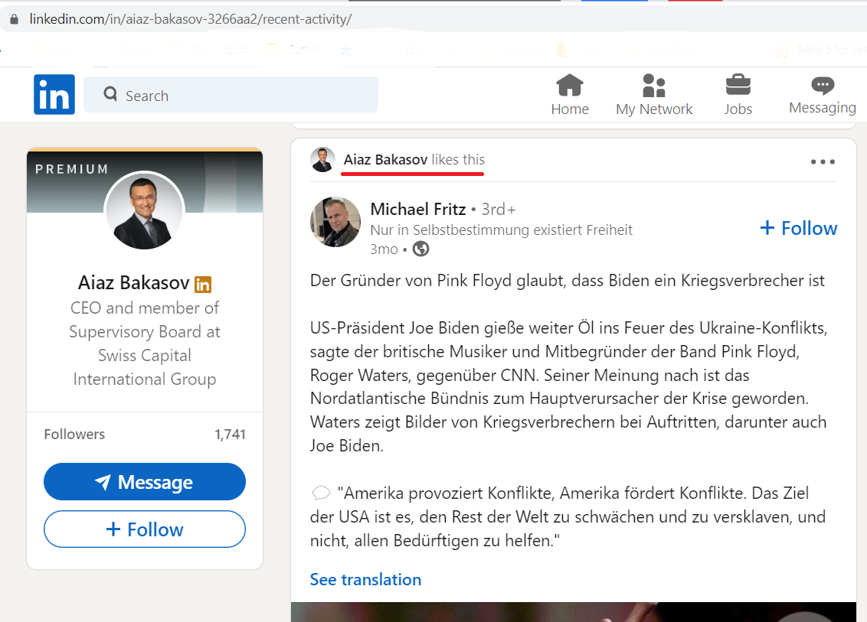Click the post headline about Pink Floyd
The width and height of the screenshot is (867, 622).
tap(568, 281)
